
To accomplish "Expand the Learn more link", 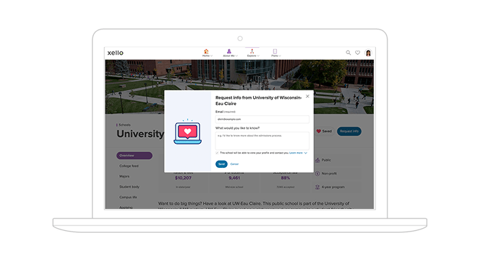I will tap(298, 153).
